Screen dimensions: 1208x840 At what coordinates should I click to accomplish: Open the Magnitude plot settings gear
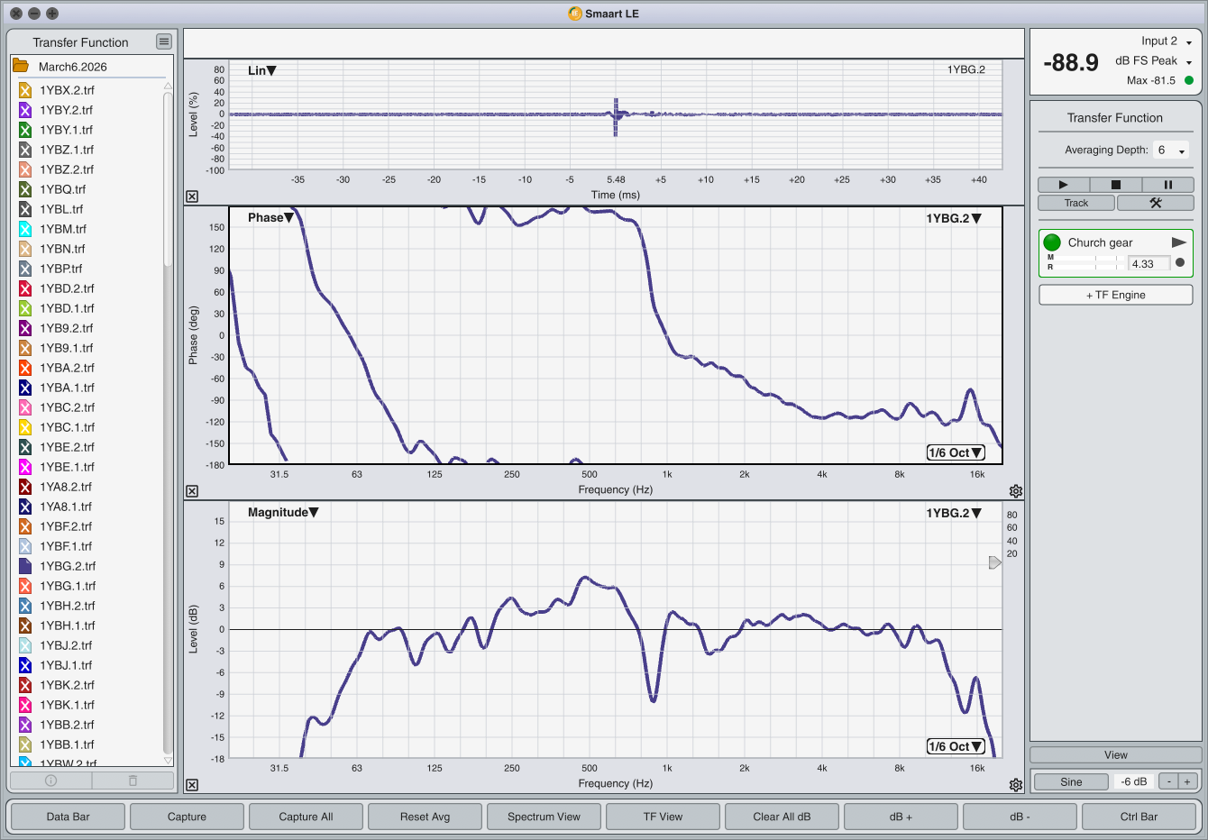pyautogui.click(x=1016, y=785)
